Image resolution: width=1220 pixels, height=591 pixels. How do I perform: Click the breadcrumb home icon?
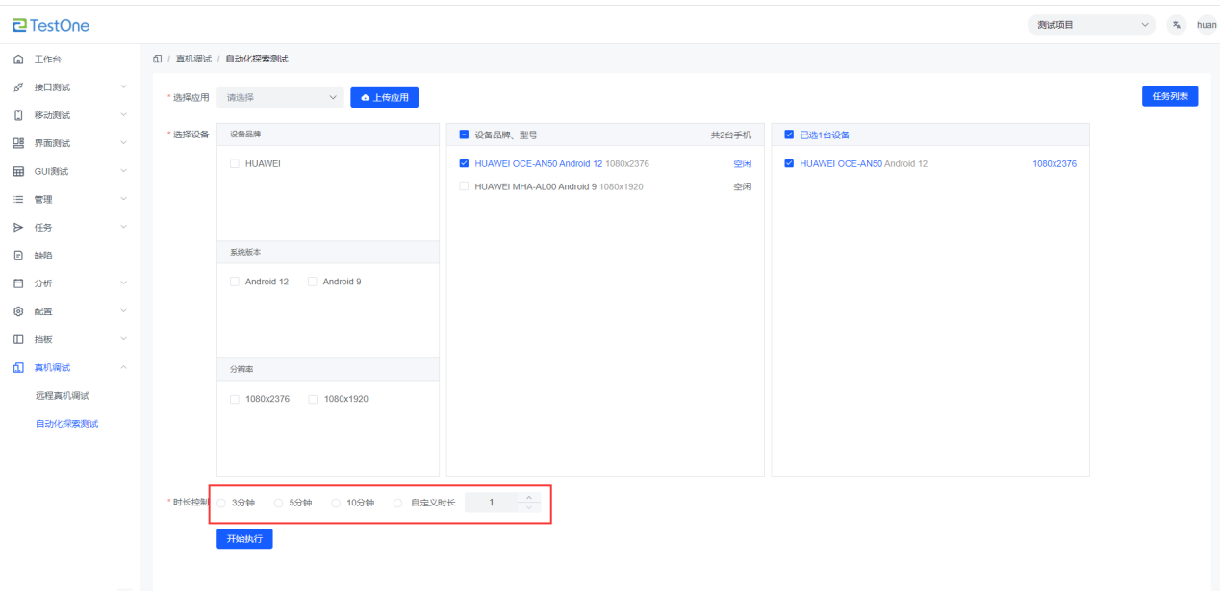tap(158, 60)
